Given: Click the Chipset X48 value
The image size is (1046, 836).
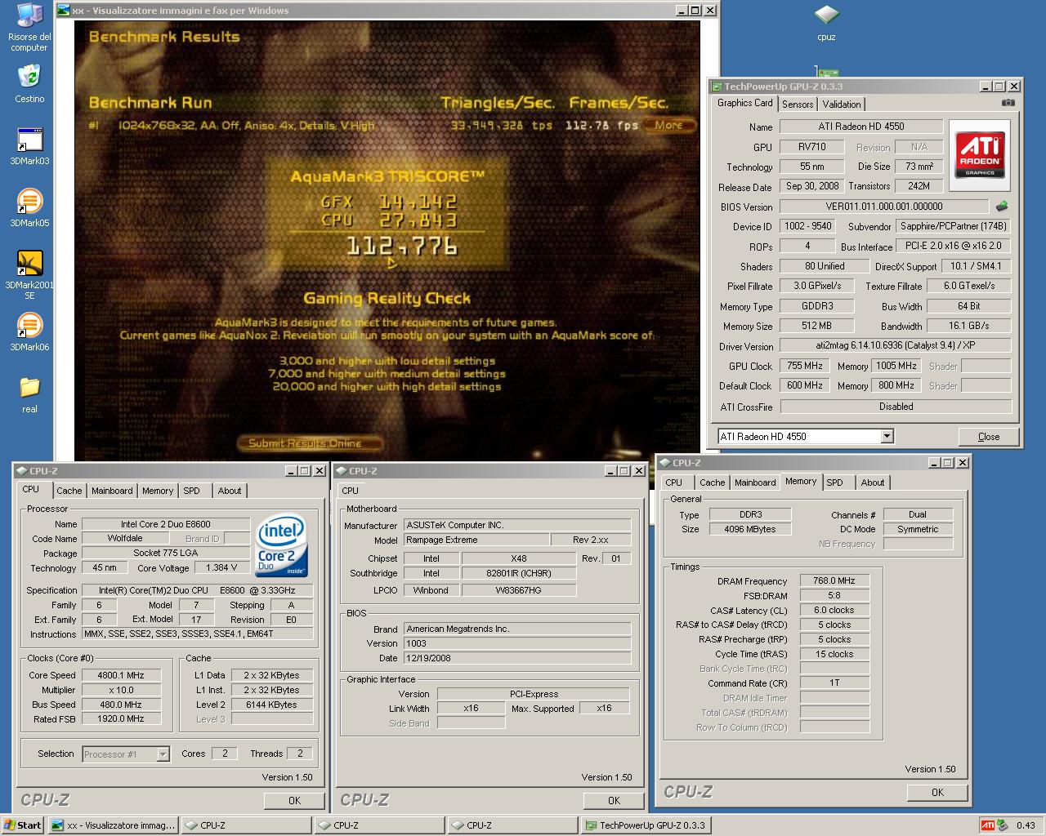Looking at the screenshot, I should pos(519,558).
